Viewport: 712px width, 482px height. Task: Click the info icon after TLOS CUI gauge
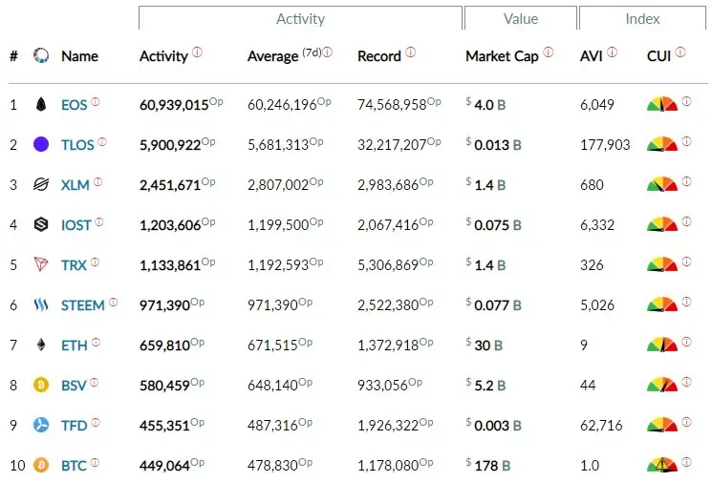[x=686, y=141]
